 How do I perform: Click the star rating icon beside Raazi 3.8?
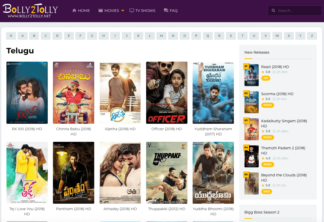263,72
